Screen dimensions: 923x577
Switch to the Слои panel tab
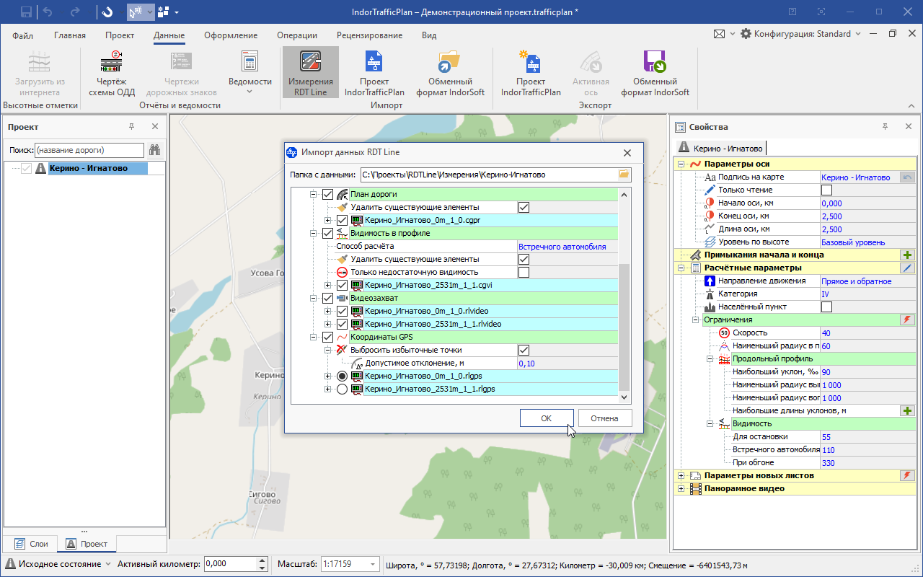tap(31, 544)
